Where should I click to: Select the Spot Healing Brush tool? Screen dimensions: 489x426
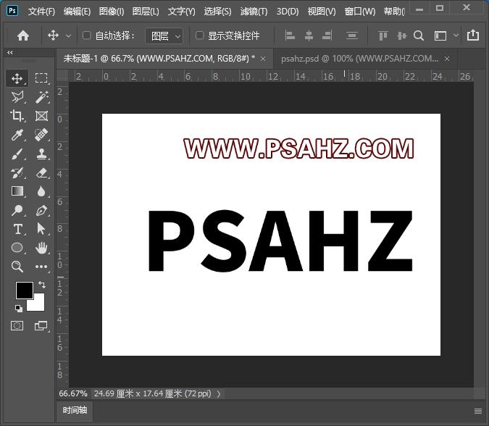click(x=41, y=135)
